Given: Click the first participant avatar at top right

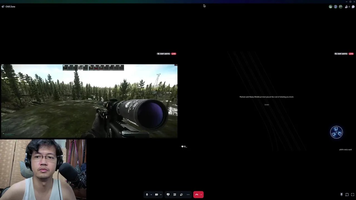Looking at the screenshot, I should [330, 7].
